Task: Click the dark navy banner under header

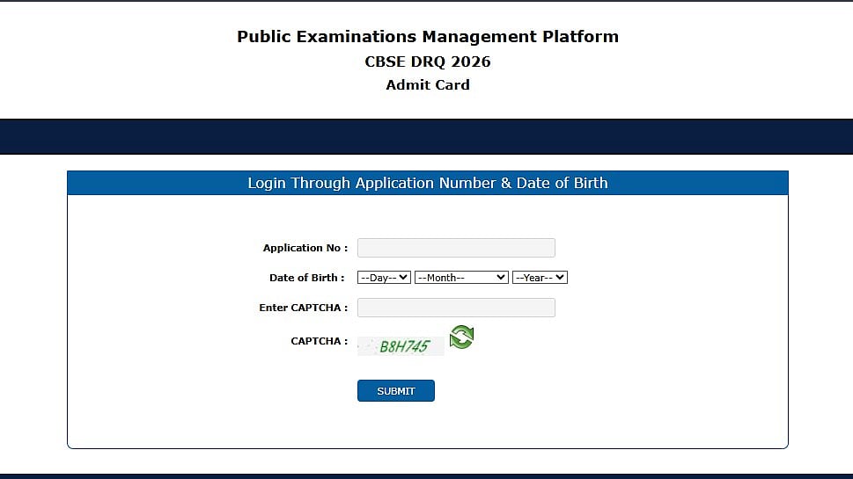Action: coord(426,137)
